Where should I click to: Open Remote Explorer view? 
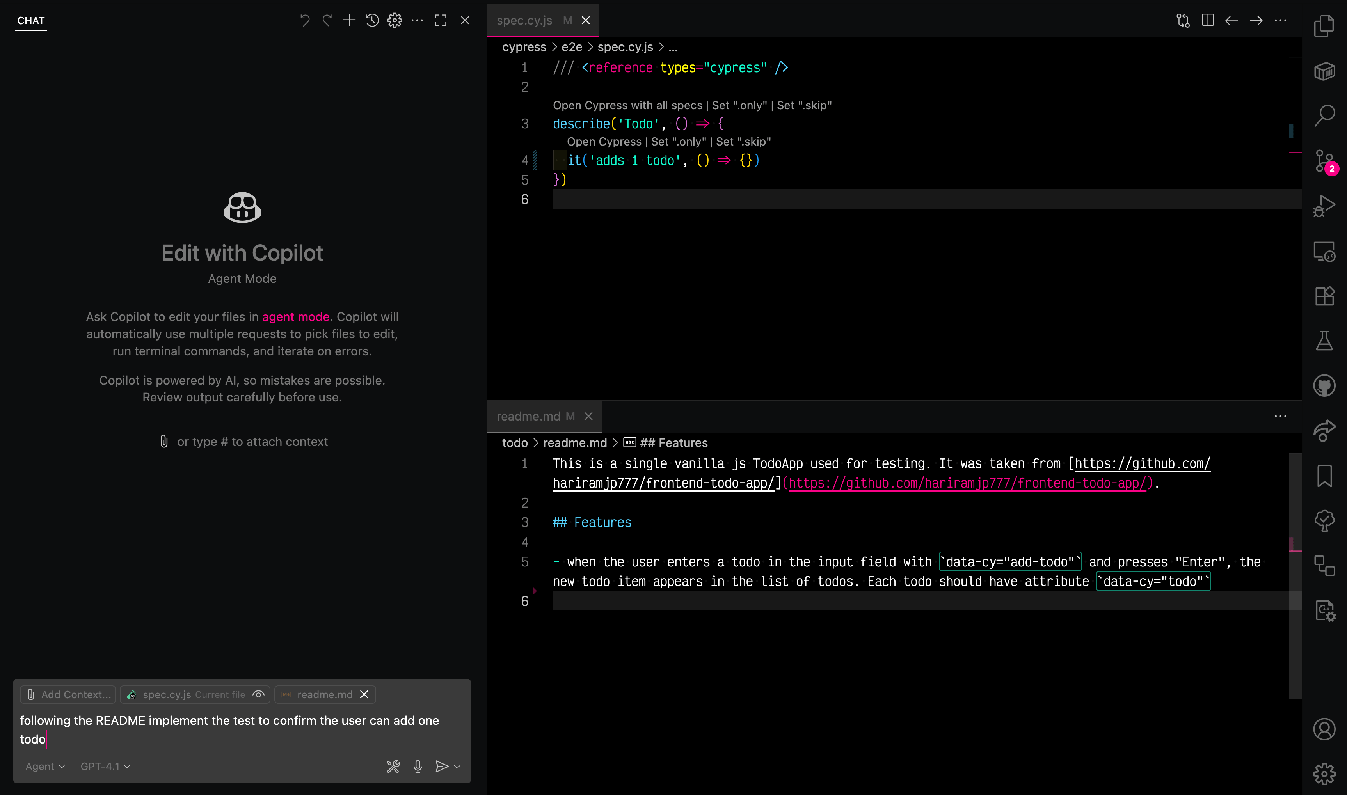click(1324, 251)
